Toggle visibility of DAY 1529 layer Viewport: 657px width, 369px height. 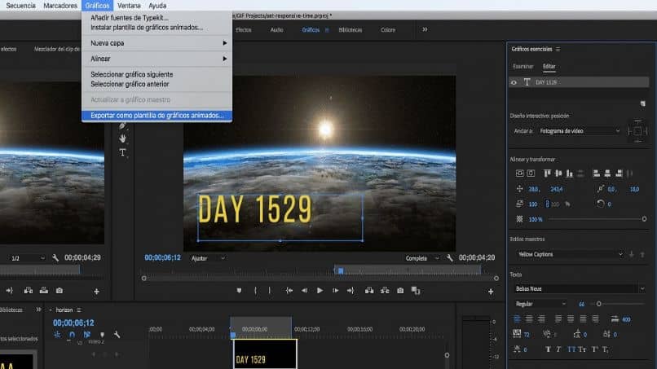[x=514, y=82]
